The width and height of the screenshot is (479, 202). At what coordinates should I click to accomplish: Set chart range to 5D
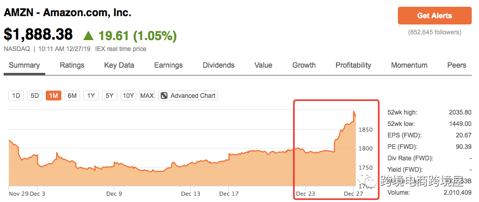tap(35, 96)
